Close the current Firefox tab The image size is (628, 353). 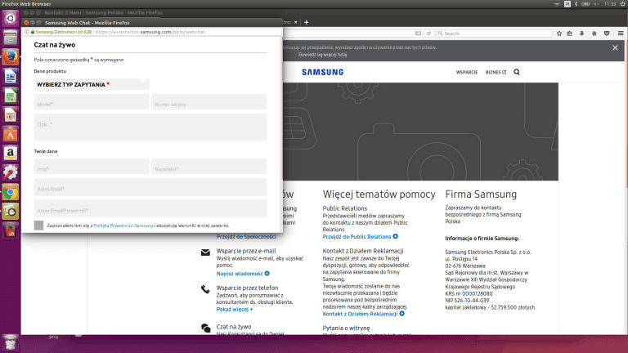tap(295, 22)
